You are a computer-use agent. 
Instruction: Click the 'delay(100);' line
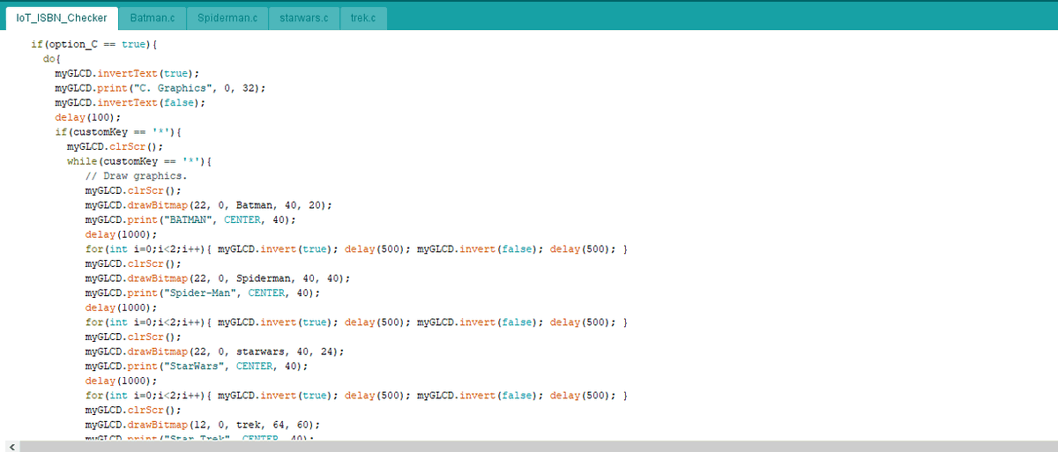tap(87, 117)
